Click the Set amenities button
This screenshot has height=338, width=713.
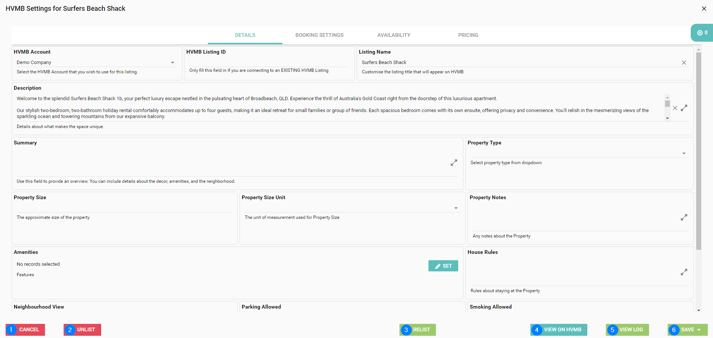point(443,266)
